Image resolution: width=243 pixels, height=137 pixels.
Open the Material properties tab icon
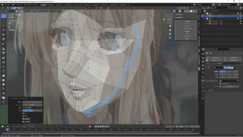(203, 98)
